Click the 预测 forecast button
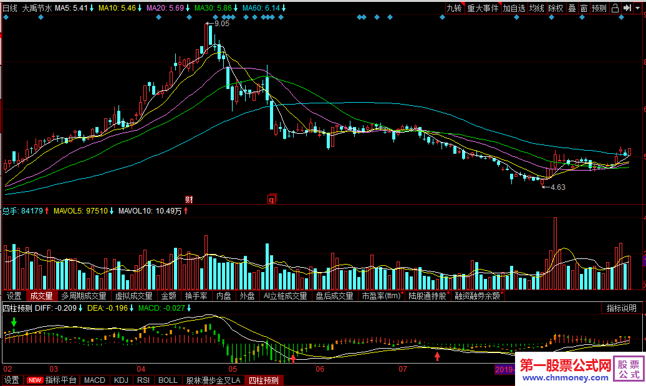The width and height of the screenshot is (646, 386). click(599, 8)
